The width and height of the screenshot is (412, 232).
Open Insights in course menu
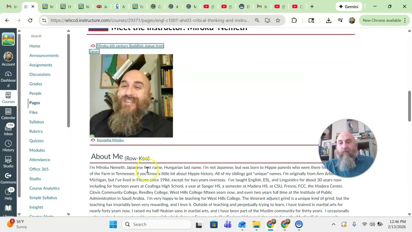tap(36, 207)
